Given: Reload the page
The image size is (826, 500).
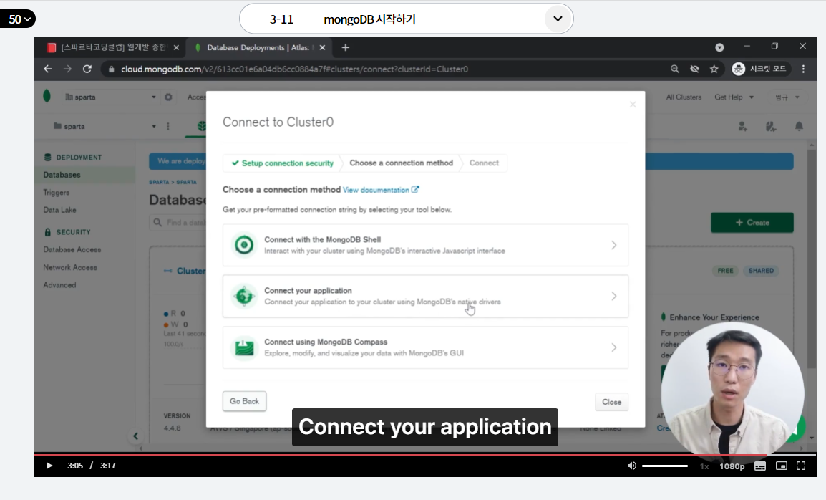Looking at the screenshot, I should point(87,69).
